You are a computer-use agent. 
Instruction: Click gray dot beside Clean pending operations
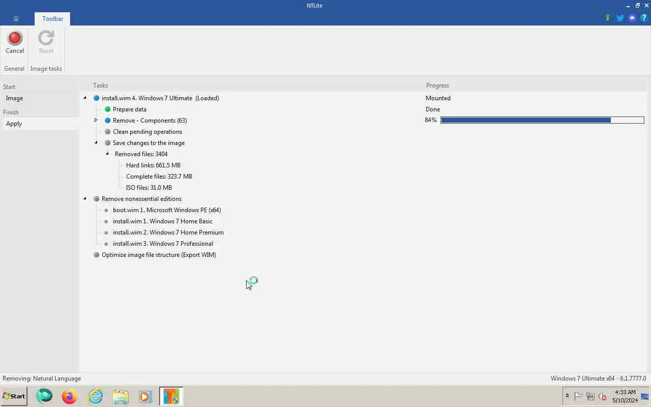(x=108, y=132)
